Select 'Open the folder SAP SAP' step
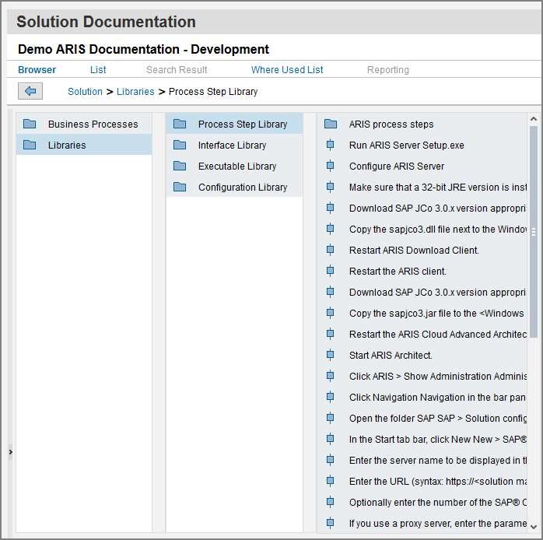The image size is (543, 540). [x=422, y=418]
